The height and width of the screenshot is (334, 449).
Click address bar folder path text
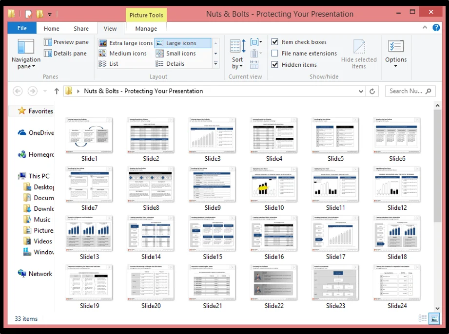[143, 91]
